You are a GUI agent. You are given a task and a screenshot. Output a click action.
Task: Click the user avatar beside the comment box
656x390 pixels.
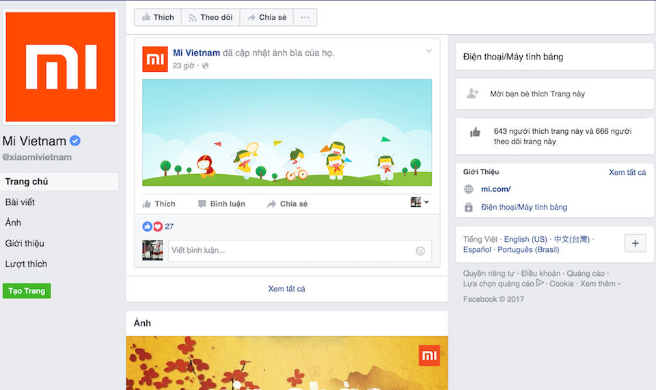click(x=152, y=251)
